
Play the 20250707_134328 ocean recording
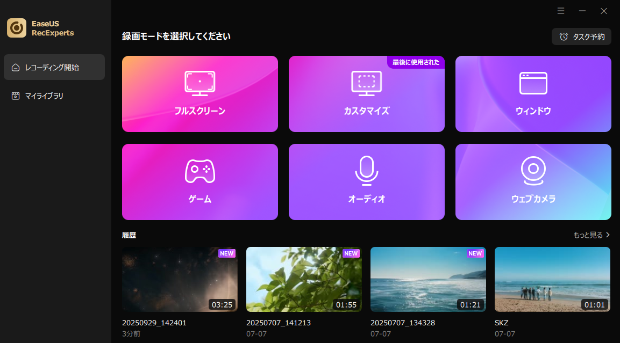pyautogui.click(x=428, y=279)
